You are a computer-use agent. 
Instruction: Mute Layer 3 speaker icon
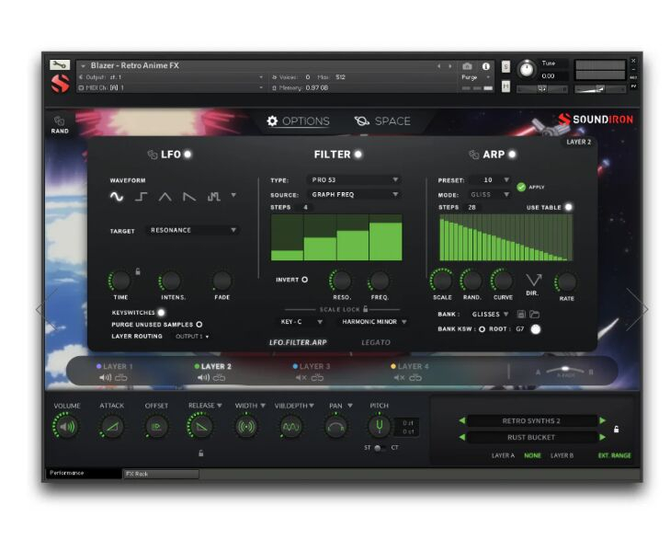point(300,377)
